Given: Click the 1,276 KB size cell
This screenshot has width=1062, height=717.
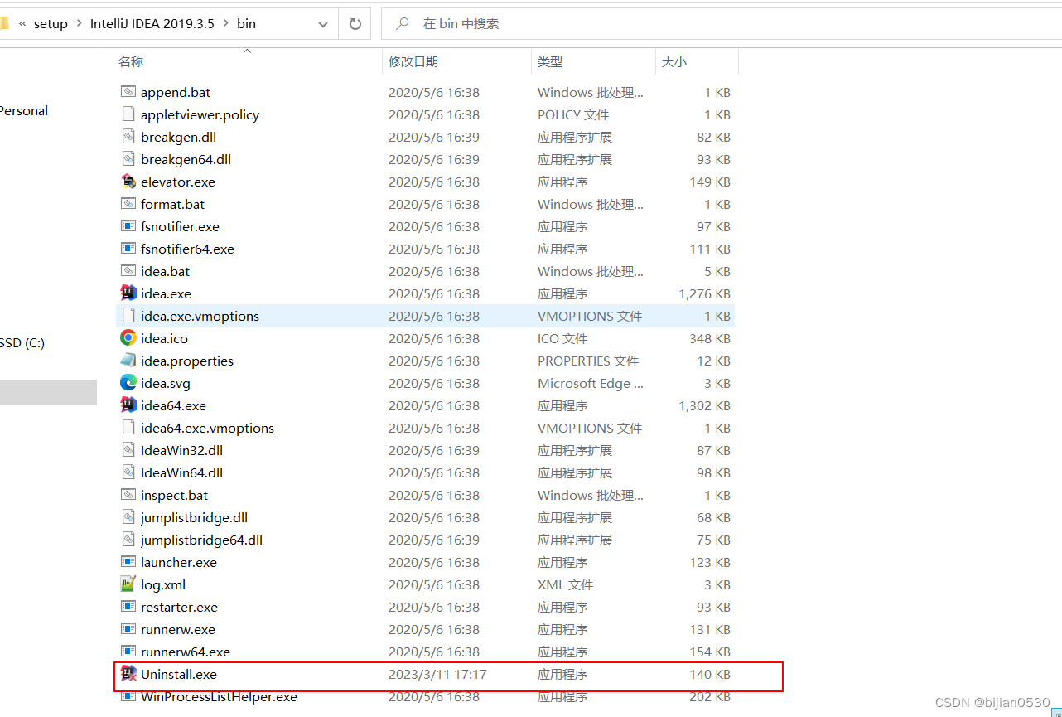Looking at the screenshot, I should coord(704,294).
